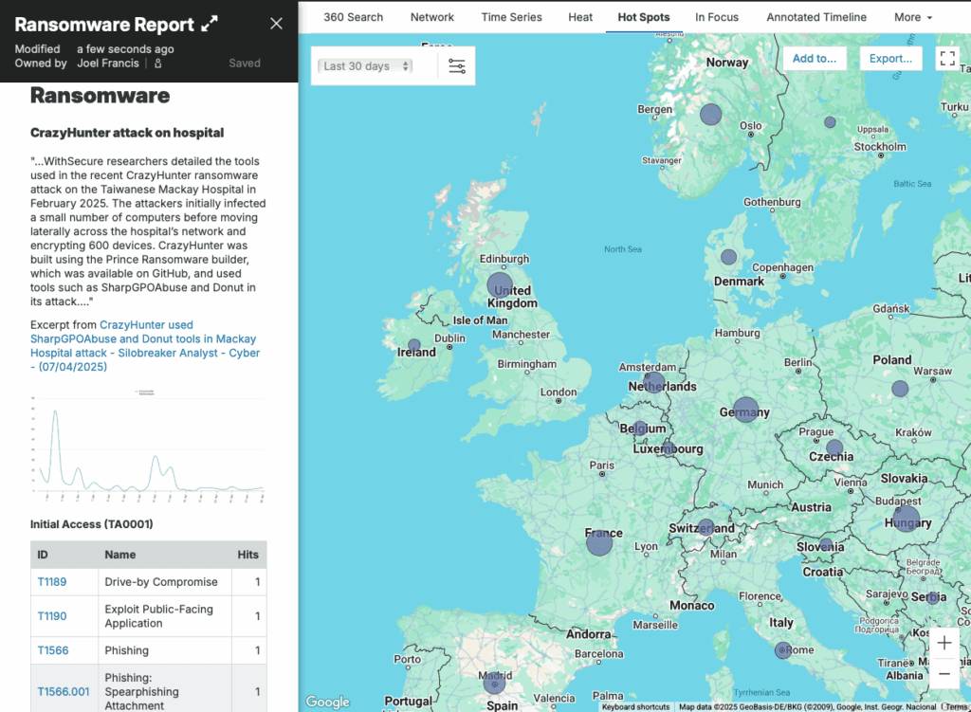971x712 pixels.
Task: Click the Hits column header
Action: [x=247, y=555]
